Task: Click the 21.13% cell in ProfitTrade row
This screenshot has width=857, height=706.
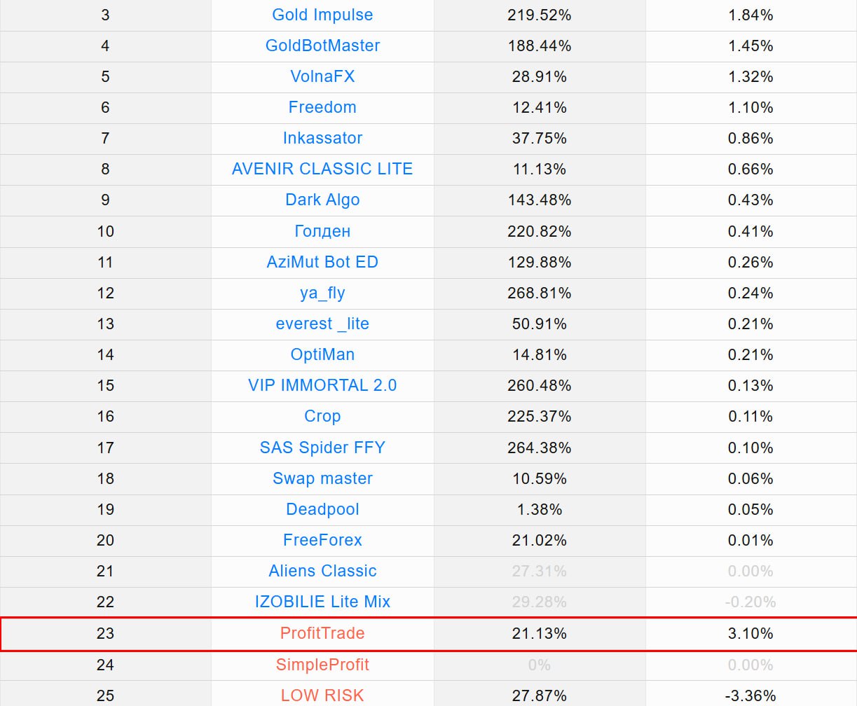Action: click(x=539, y=633)
